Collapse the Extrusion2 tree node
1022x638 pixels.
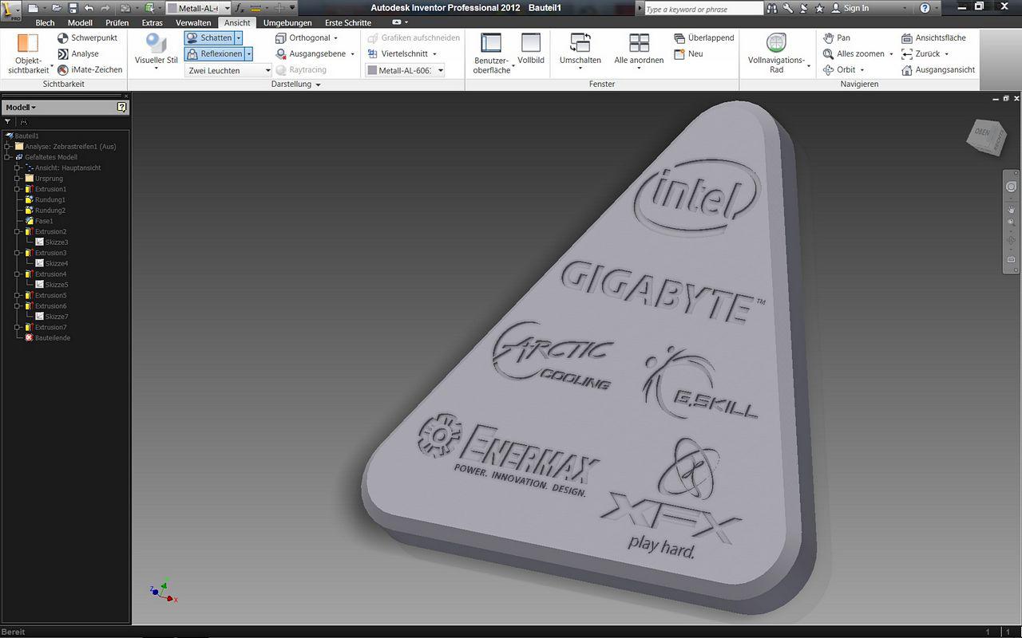[18, 231]
